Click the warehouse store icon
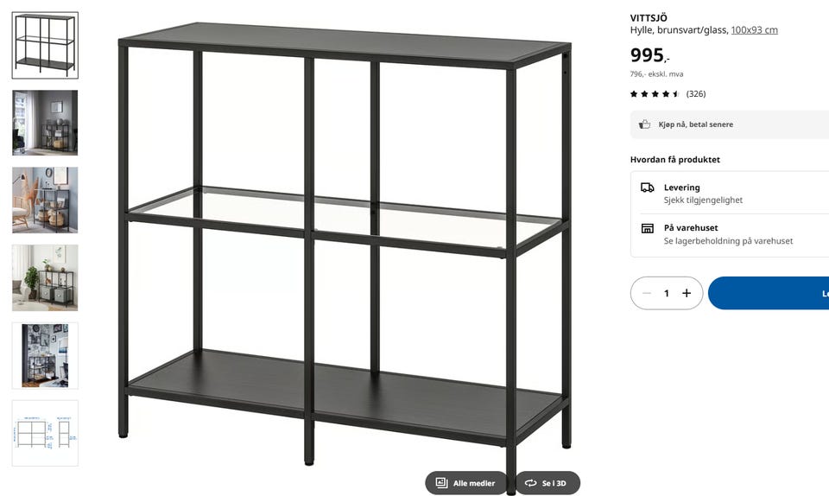This screenshot has height=496, width=829. click(647, 228)
